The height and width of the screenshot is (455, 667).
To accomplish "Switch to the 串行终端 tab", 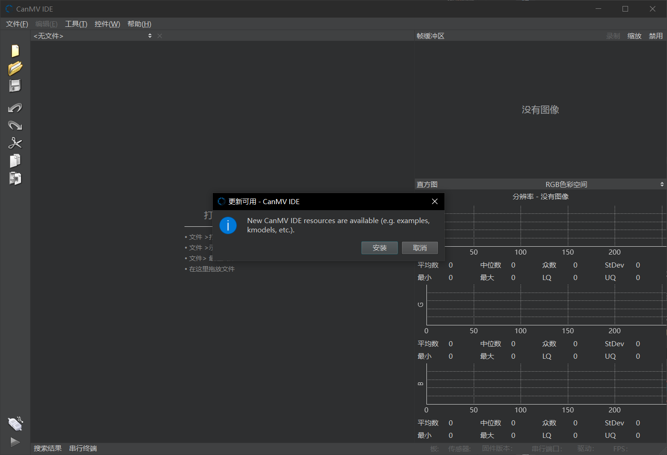I will (83, 448).
